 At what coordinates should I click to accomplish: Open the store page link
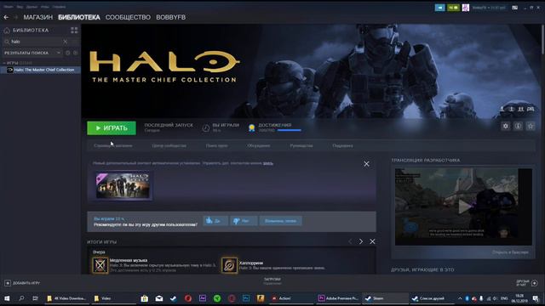coord(113,145)
